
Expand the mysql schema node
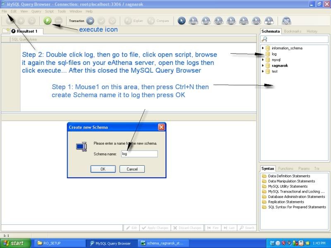point(263,60)
